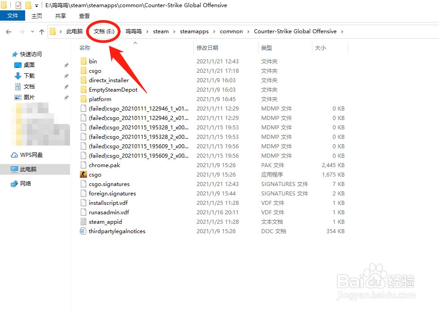Select the steam_appid text file icon

click(83, 222)
